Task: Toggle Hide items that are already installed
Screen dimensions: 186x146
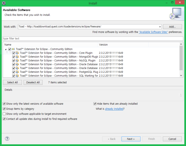Action: (x=95, y=104)
